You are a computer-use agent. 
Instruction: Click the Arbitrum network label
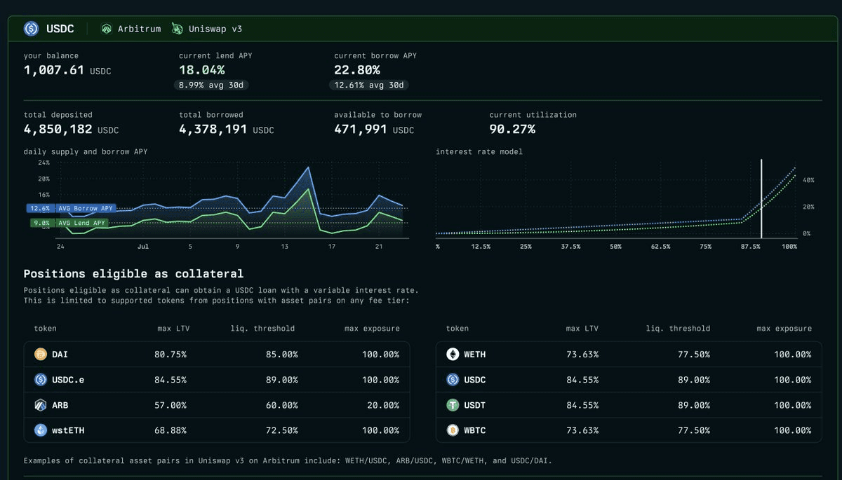coord(139,29)
